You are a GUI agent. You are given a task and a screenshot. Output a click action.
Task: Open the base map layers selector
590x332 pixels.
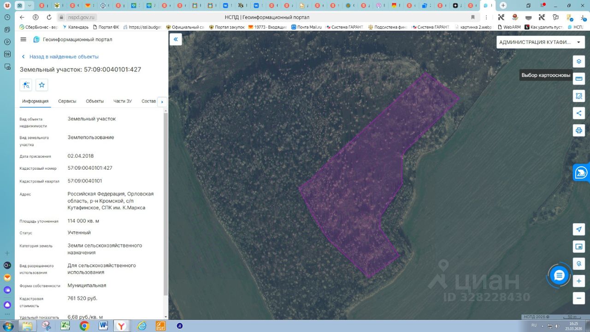[x=579, y=61]
